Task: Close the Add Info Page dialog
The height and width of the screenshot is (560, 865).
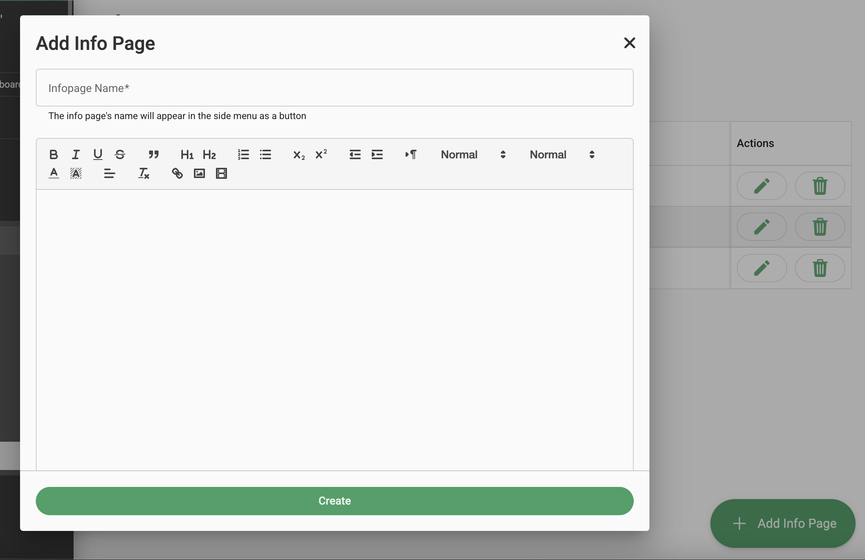Action: [629, 43]
